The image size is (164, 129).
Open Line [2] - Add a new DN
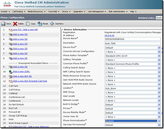pos(25,29)
